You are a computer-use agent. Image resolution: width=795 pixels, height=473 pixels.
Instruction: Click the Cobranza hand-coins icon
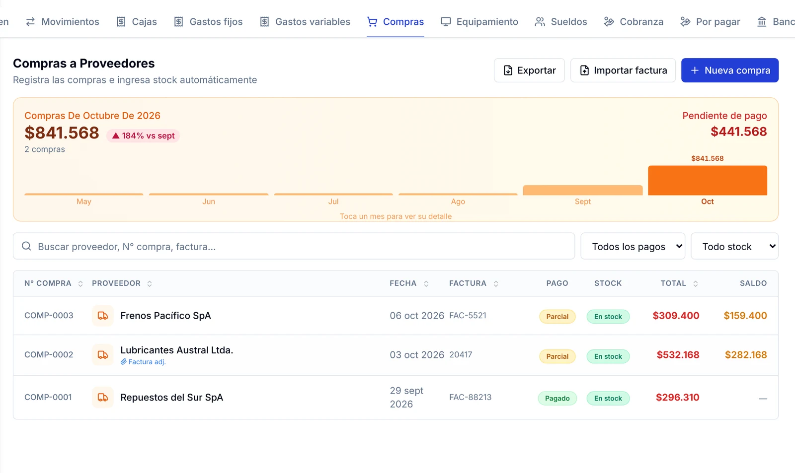click(x=609, y=22)
